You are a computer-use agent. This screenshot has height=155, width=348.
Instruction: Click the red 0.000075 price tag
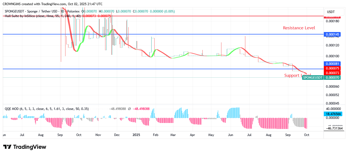coord(332,68)
